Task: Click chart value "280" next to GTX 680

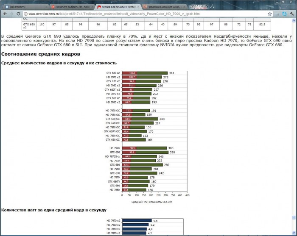Action: pos(167,165)
